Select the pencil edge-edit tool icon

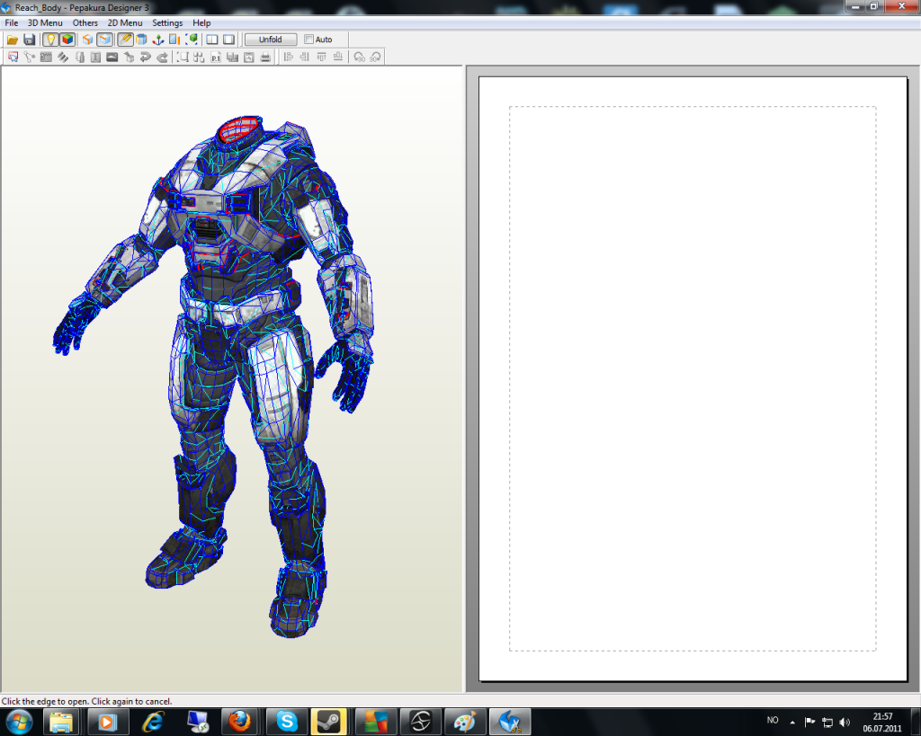tap(125, 40)
